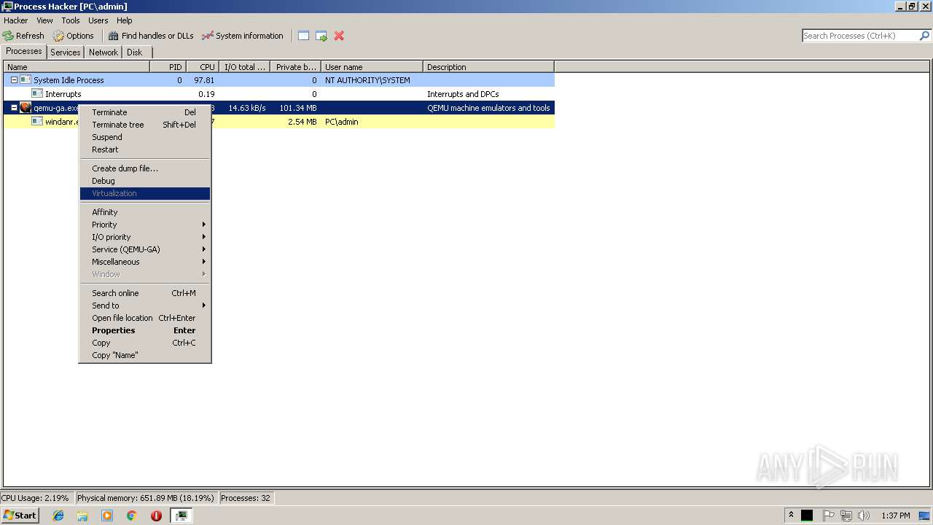Screen dimensions: 933x525
Task: Click the System Idle Process icon
Action: point(26,80)
